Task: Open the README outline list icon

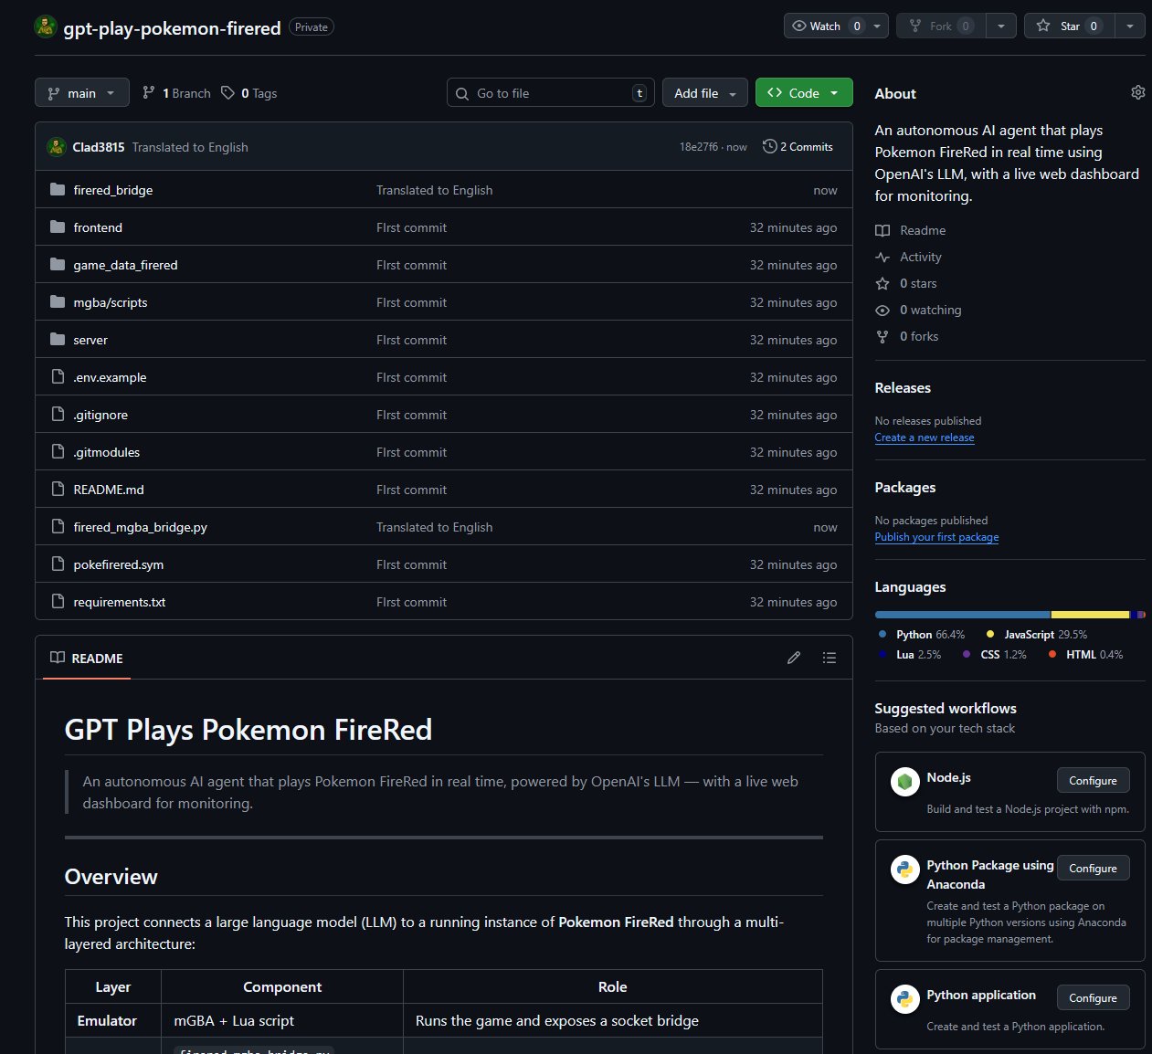Action: (829, 658)
